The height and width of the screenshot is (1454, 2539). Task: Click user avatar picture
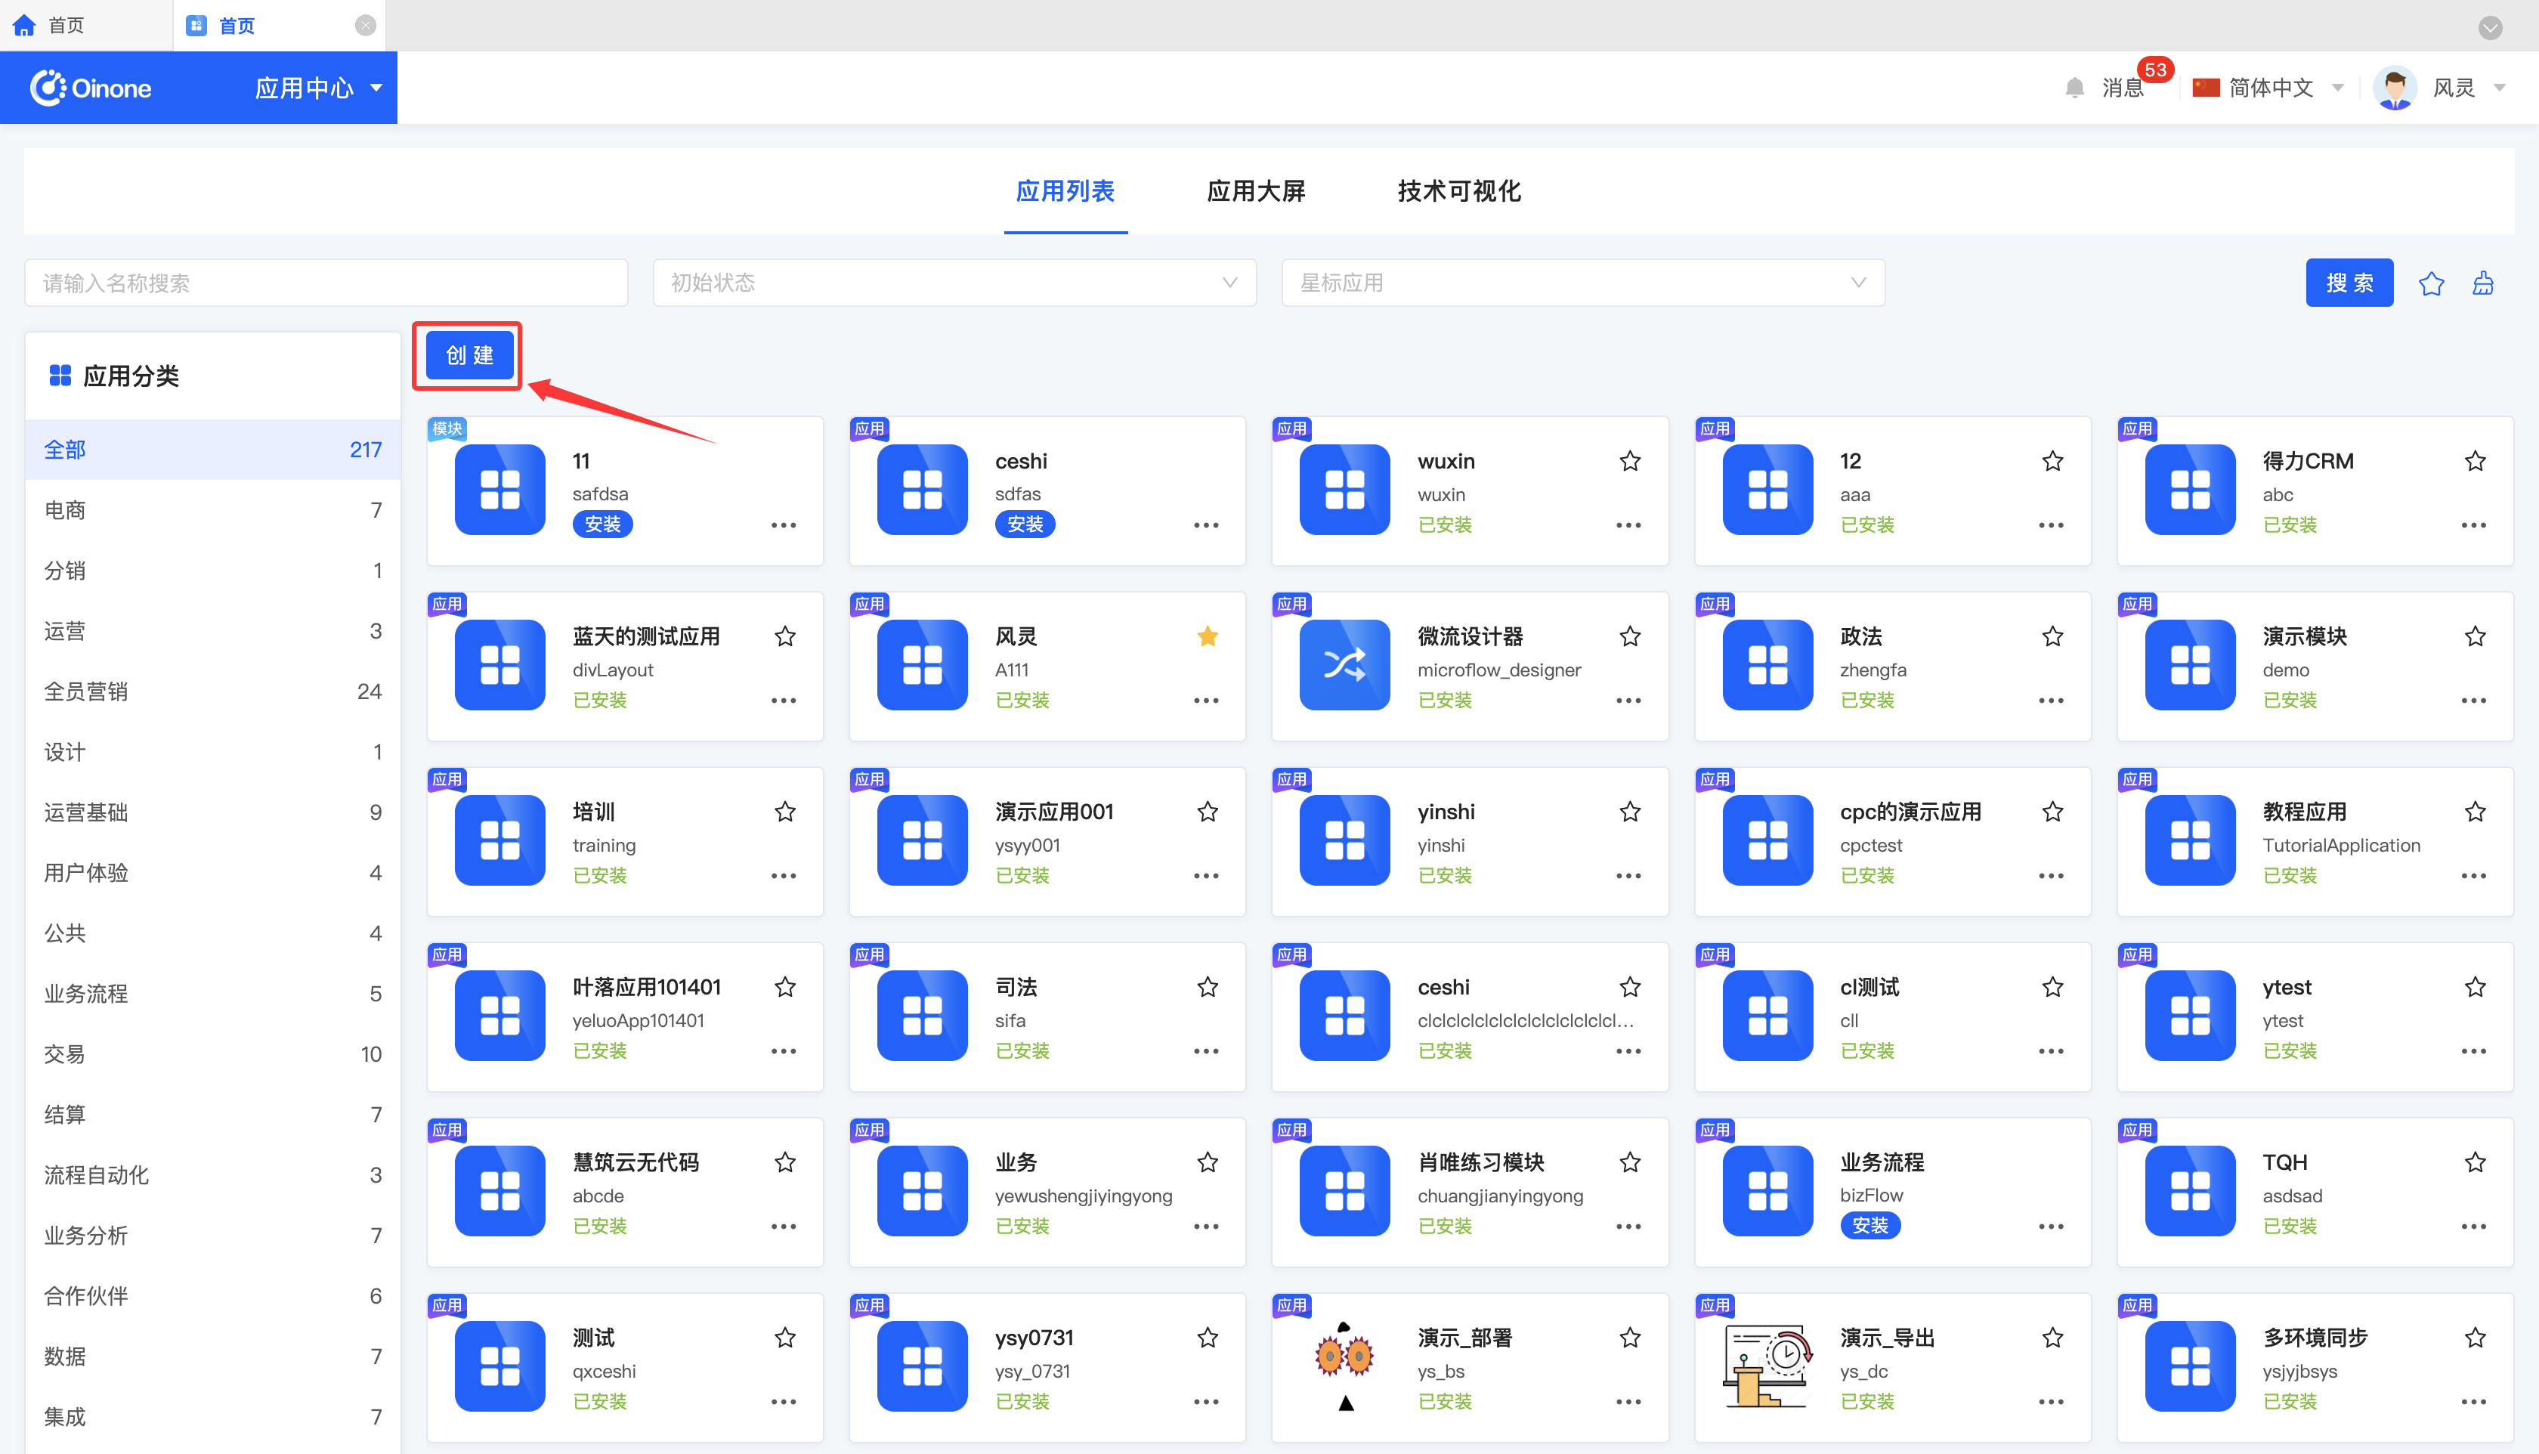click(x=2394, y=88)
